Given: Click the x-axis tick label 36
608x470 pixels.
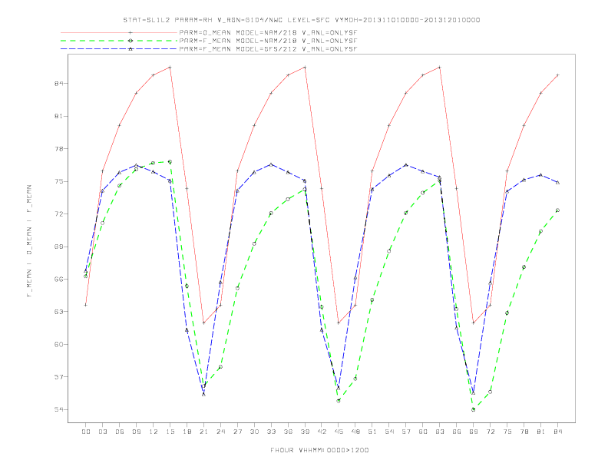Looking at the screenshot, I should (288, 432).
